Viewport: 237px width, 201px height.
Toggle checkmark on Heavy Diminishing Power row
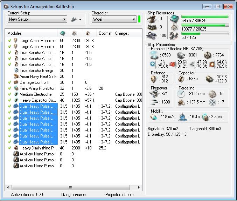pos(9,148)
